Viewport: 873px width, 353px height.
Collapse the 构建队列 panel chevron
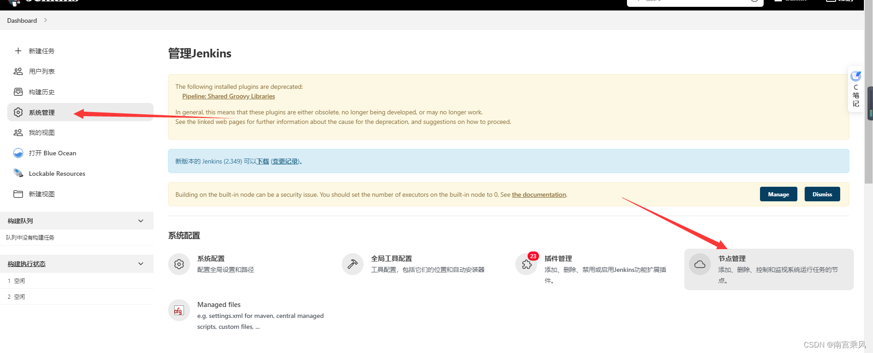tap(141, 221)
